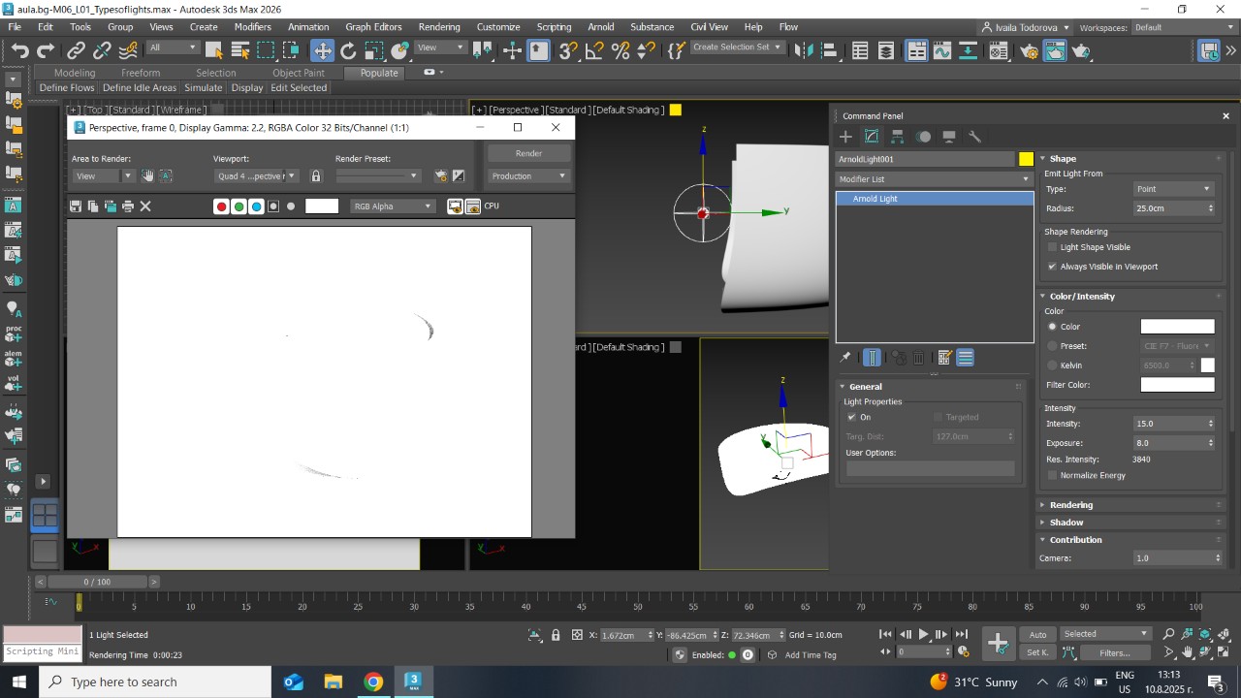Open the light Type dropdown set to Point
This screenshot has width=1241, height=698.
tap(1173, 189)
